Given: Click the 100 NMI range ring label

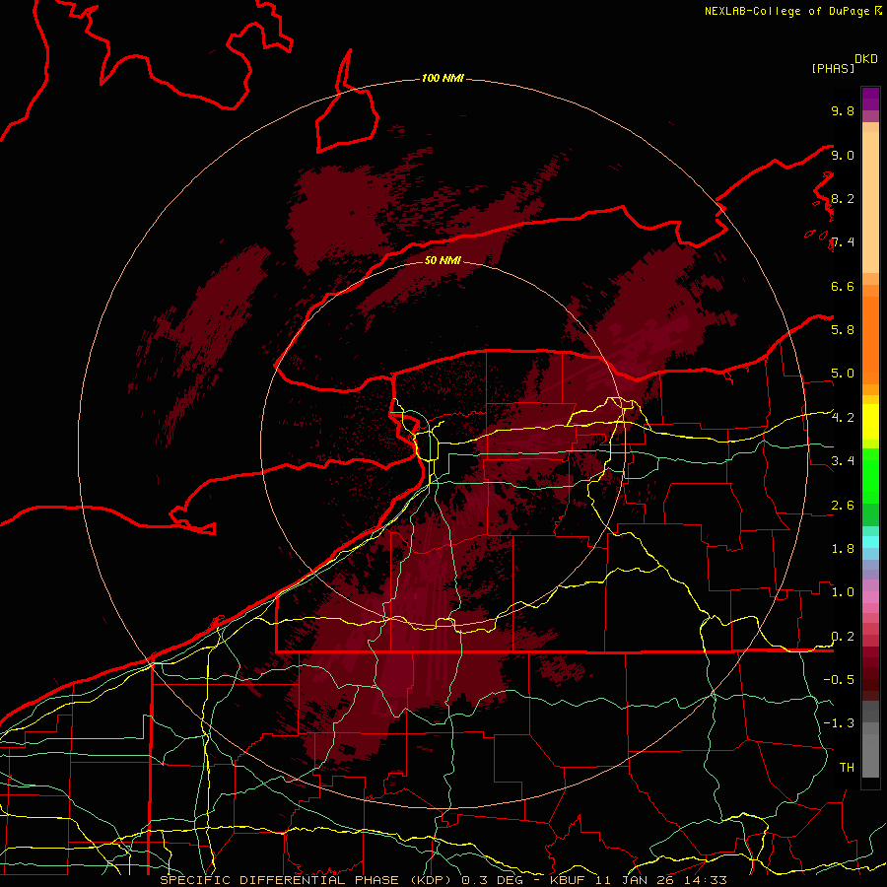Looking at the screenshot, I should [443, 78].
